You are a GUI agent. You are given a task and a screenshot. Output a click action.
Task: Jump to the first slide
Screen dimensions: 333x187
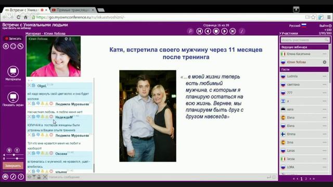coord(199,31)
